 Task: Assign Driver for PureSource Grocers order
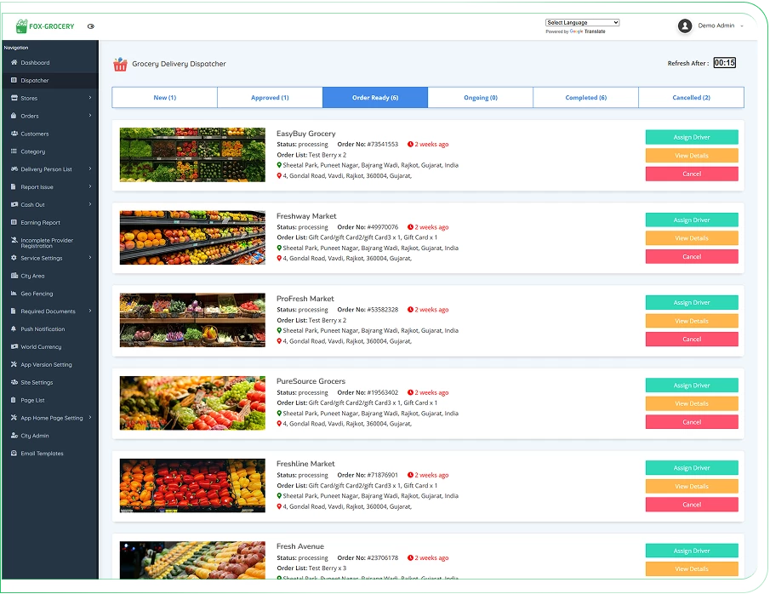692,386
